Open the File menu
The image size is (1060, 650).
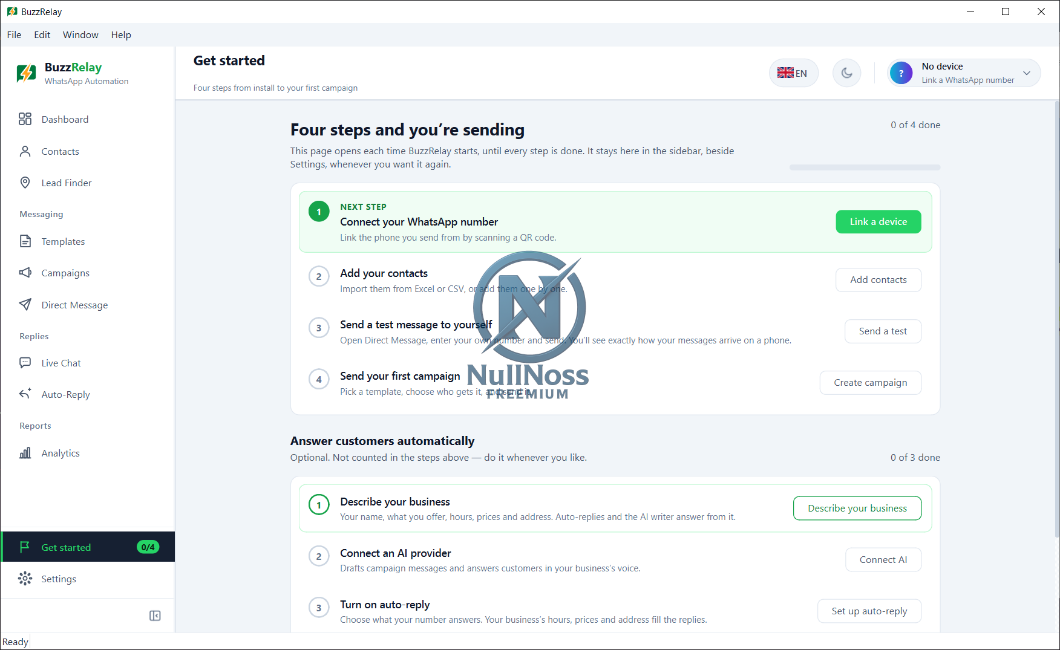click(x=14, y=34)
